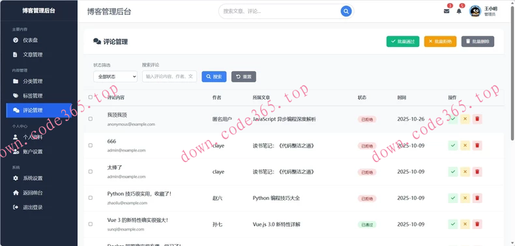The height and width of the screenshot is (246, 515).
Task: Open 仪表盘 in the sidebar
Action: click(x=38, y=40)
